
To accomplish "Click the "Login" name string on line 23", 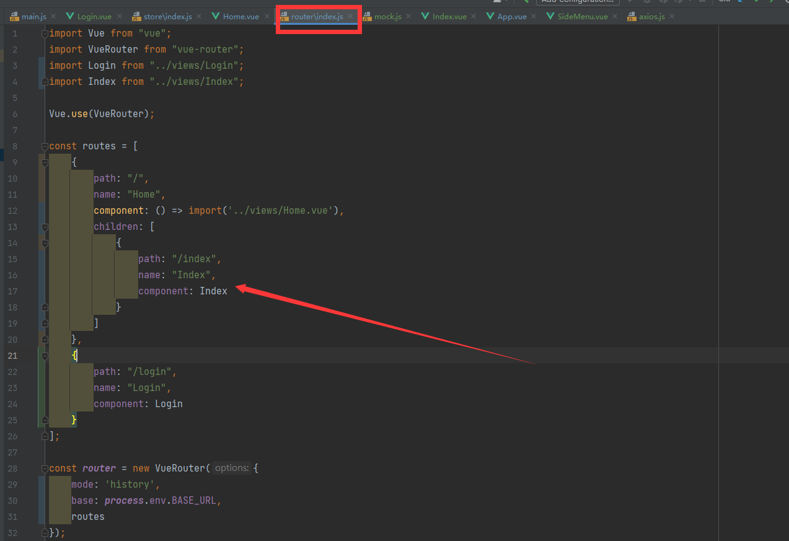I will 146,388.
